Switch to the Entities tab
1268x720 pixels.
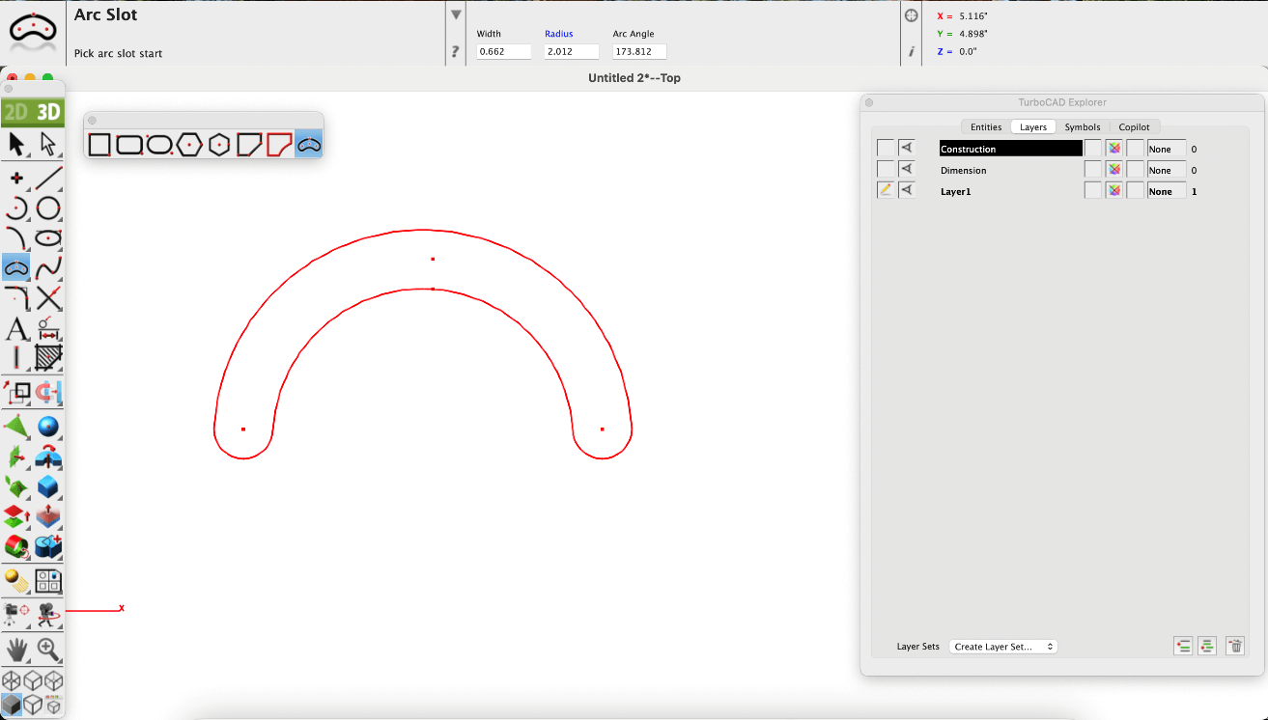tap(985, 127)
